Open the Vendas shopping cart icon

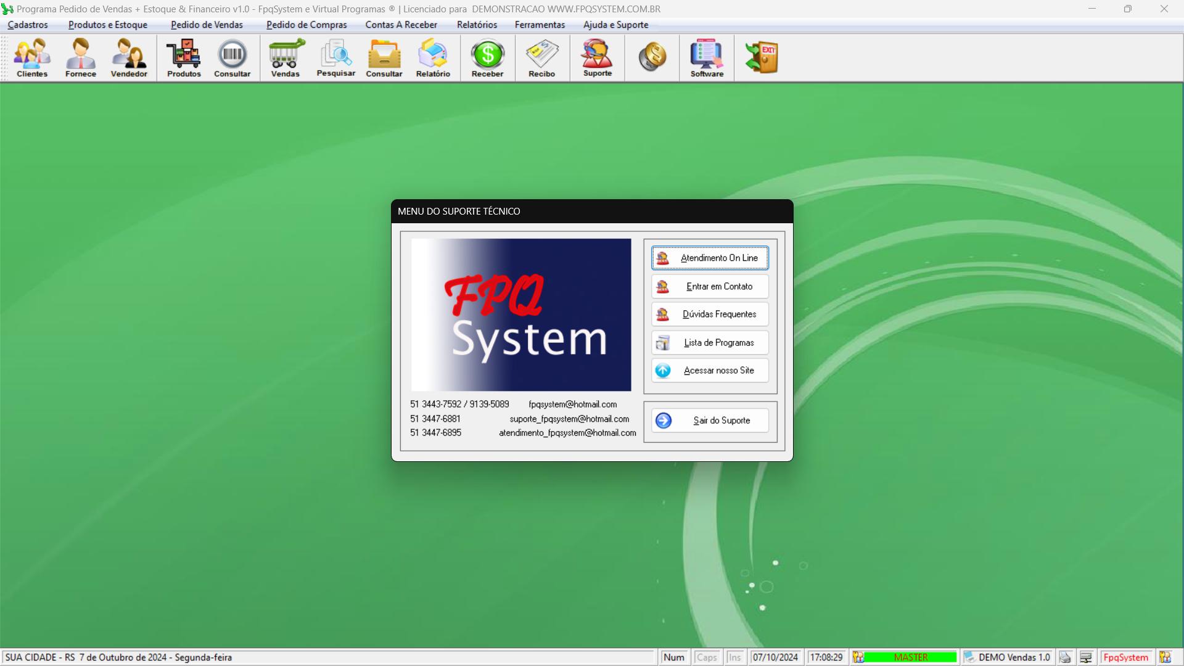click(286, 58)
